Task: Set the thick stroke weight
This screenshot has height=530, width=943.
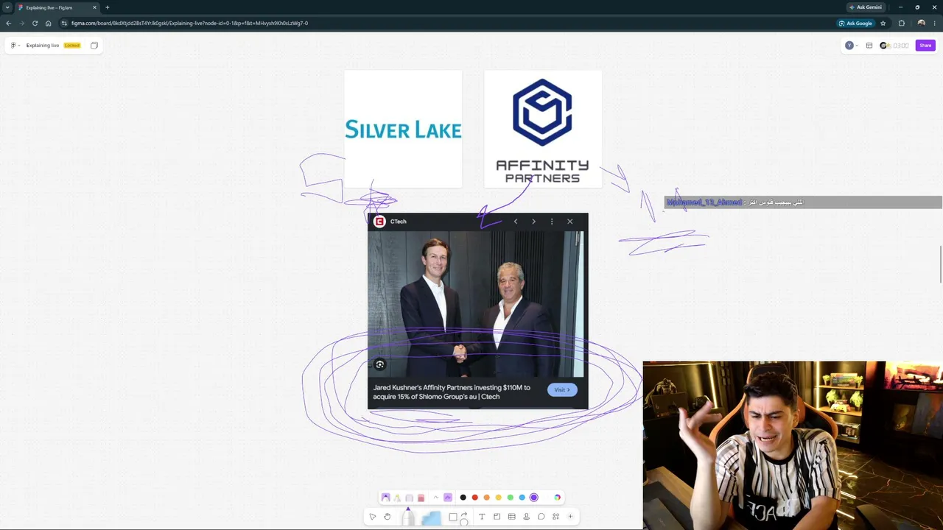Action: point(447,498)
